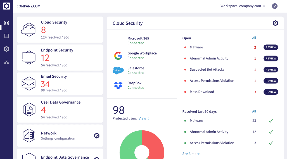
Task: Click 'Resolved last 90 days' heading
Action: pos(200,111)
